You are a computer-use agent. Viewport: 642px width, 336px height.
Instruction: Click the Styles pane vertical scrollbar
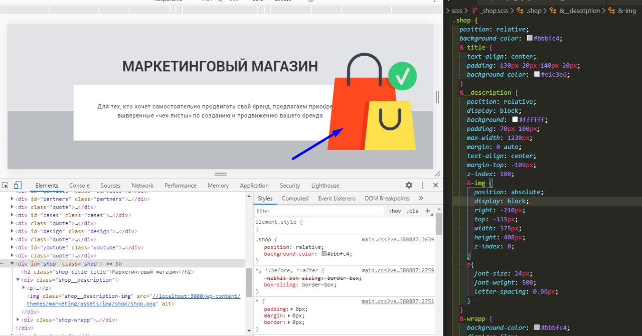pyautogui.click(x=439, y=224)
